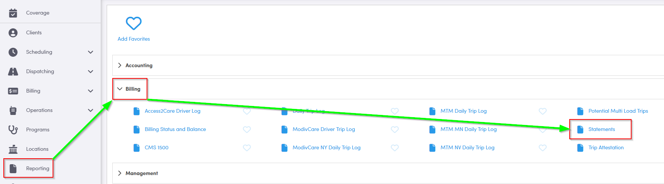Screen dimensions: 664x184
Task: Click the Dispatching road icon
Action: (13, 72)
